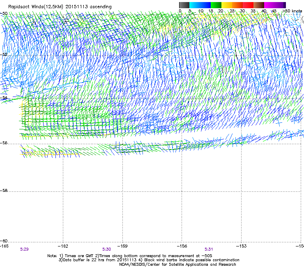Click the red 30-35 knots legend swatch
The image size is (304, 267).
248,5
